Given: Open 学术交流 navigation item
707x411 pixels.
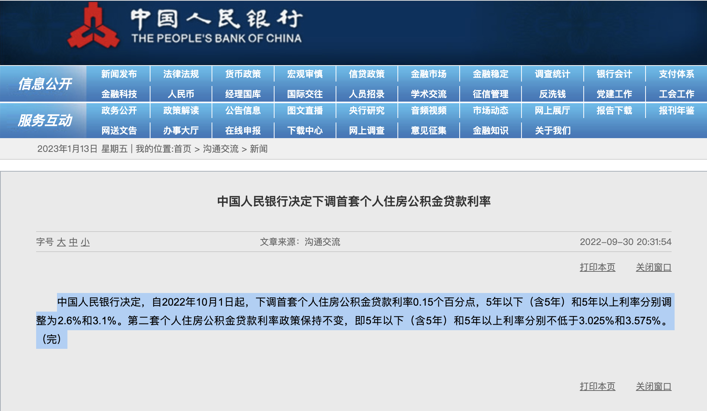Looking at the screenshot, I should 428,94.
